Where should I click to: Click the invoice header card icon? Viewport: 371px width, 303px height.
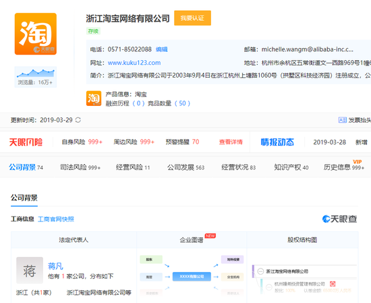(x=342, y=120)
